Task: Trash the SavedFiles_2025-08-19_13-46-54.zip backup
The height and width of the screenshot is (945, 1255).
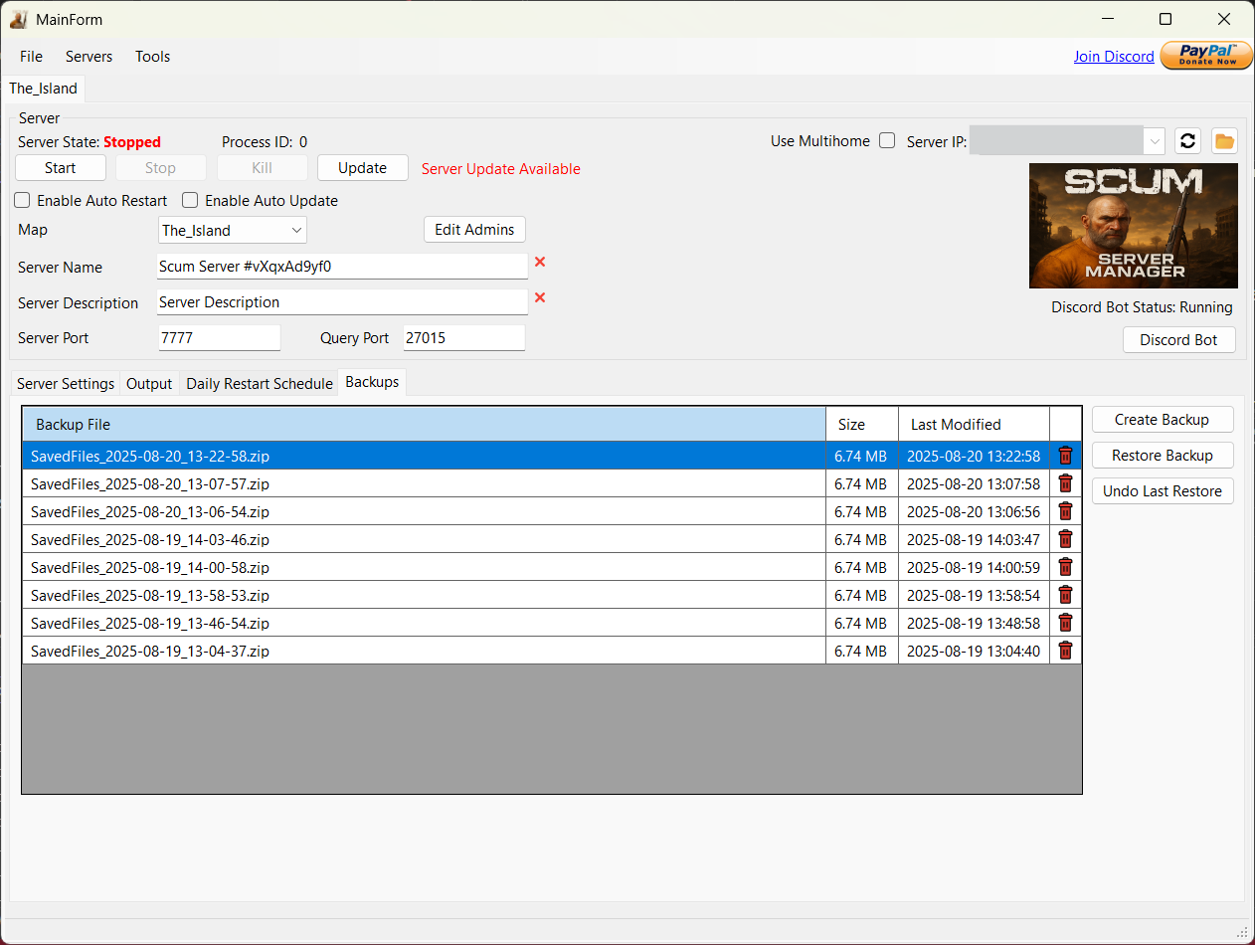Action: [1065, 623]
